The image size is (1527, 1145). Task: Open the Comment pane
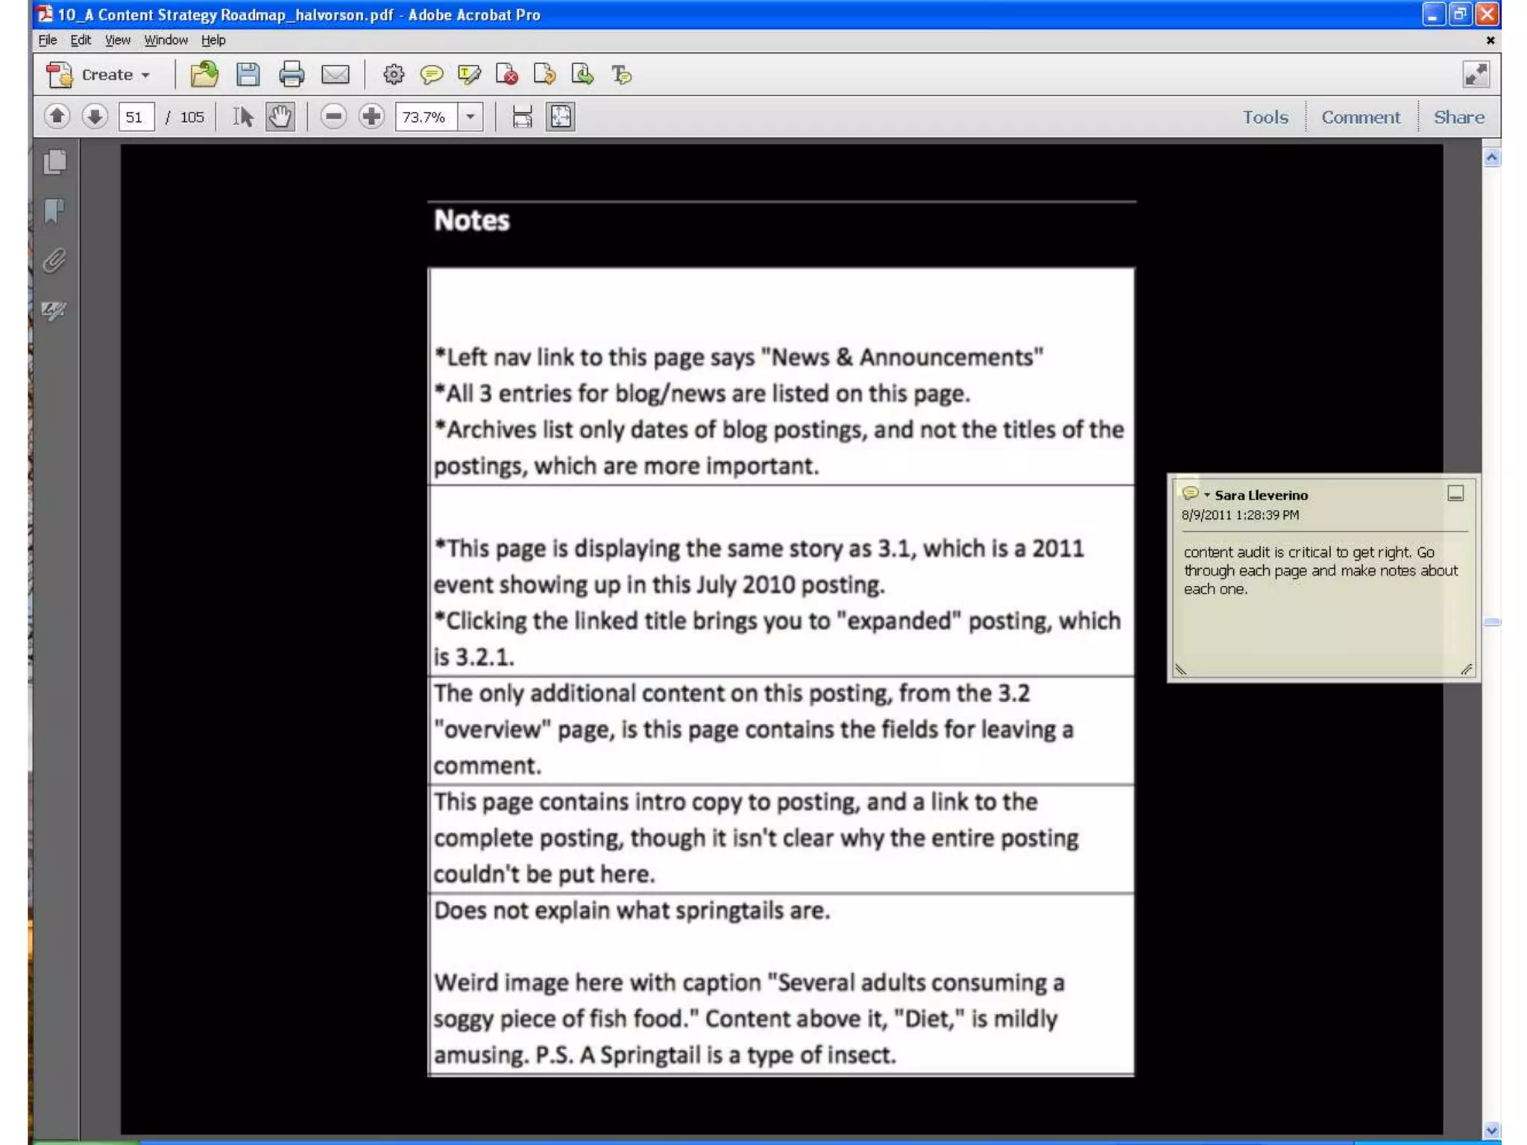point(1360,117)
